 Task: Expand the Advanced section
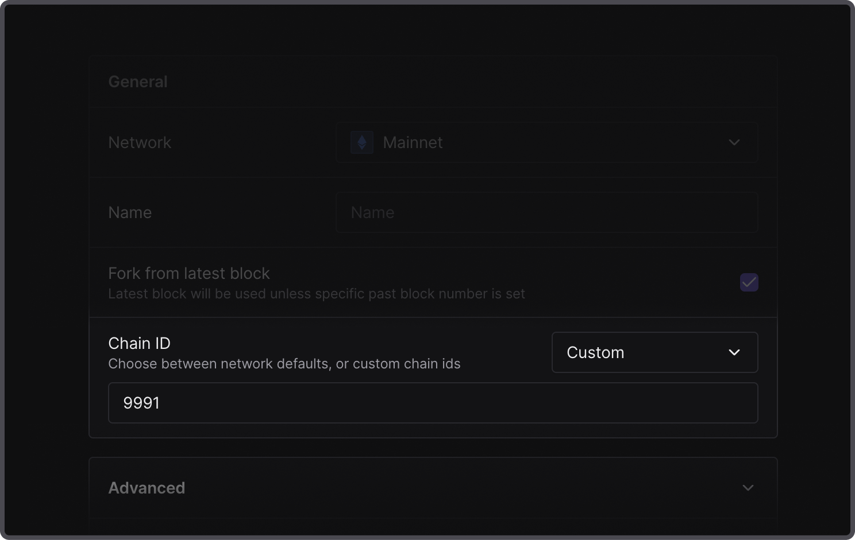432,488
